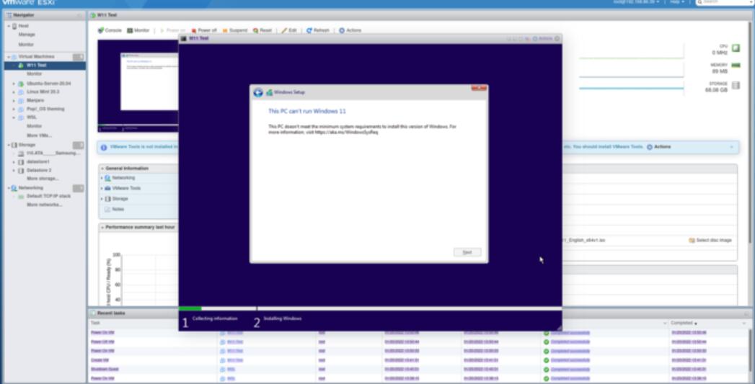This screenshot has width=755, height=384.
Task: Select Default TCP/IP stack
Action: coord(48,197)
